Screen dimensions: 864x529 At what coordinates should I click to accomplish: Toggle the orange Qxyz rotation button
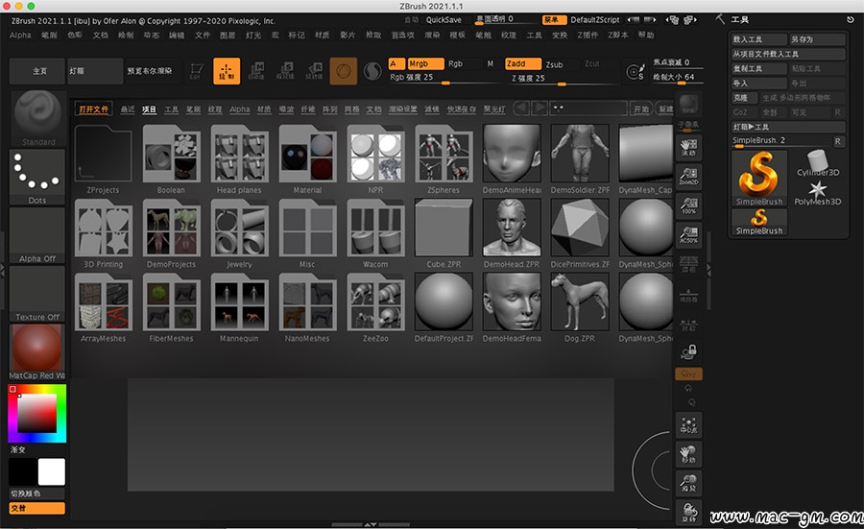point(688,373)
